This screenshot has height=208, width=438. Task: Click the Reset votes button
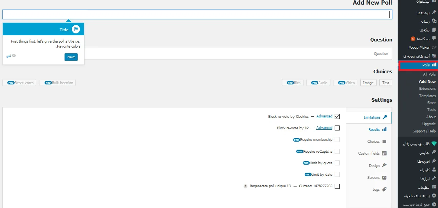coord(19,83)
